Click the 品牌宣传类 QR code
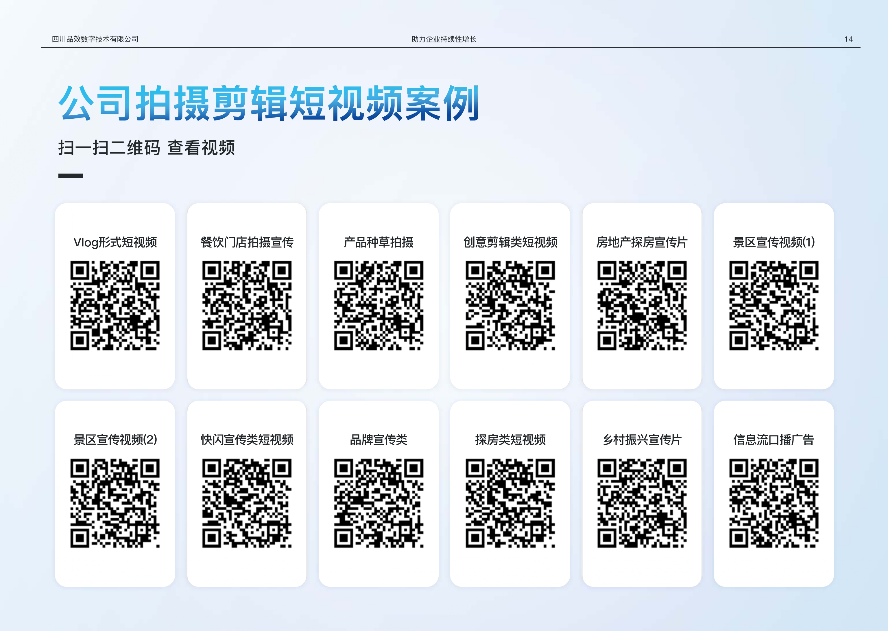Viewport: 888px width, 631px height. pos(379,503)
